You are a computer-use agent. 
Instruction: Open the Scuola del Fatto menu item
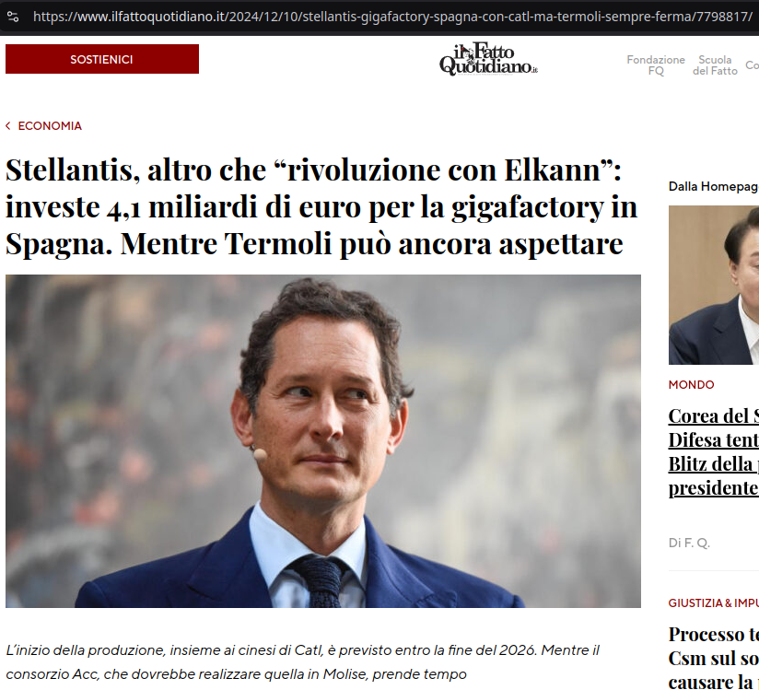(x=715, y=64)
